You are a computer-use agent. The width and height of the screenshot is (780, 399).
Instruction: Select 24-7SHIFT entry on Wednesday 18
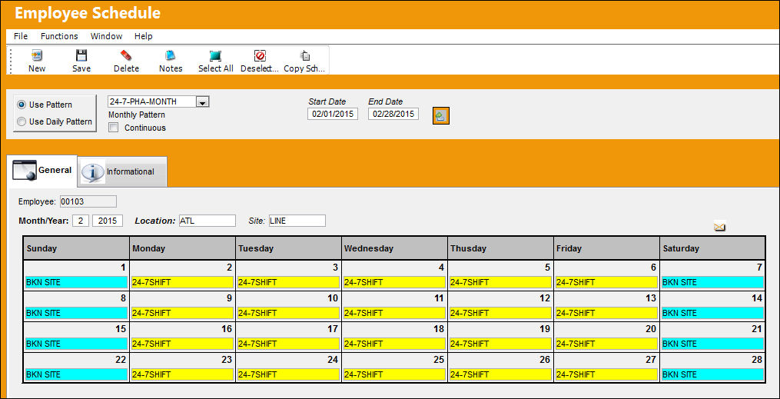394,344
